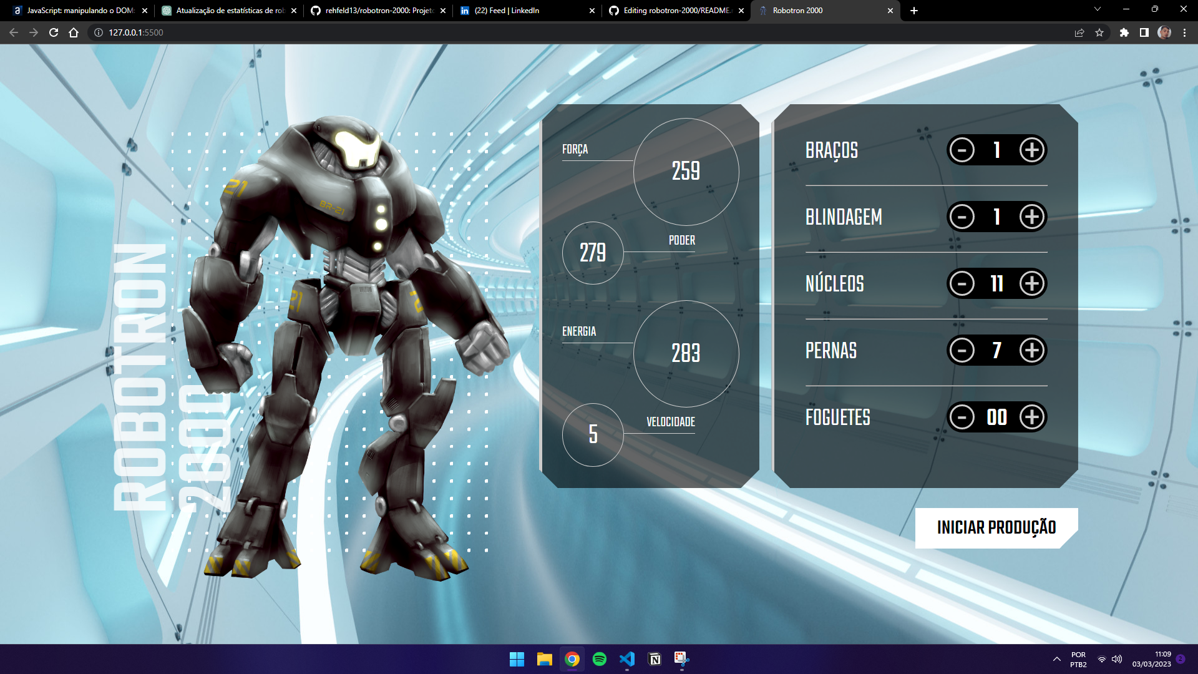Reload the page in browser toolbar
1198x674 pixels.
[x=54, y=32]
